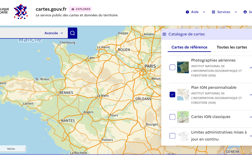Click the Cartes IGN classiques thumbnail
The image size is (252, 155).
(x=183, y=117)
